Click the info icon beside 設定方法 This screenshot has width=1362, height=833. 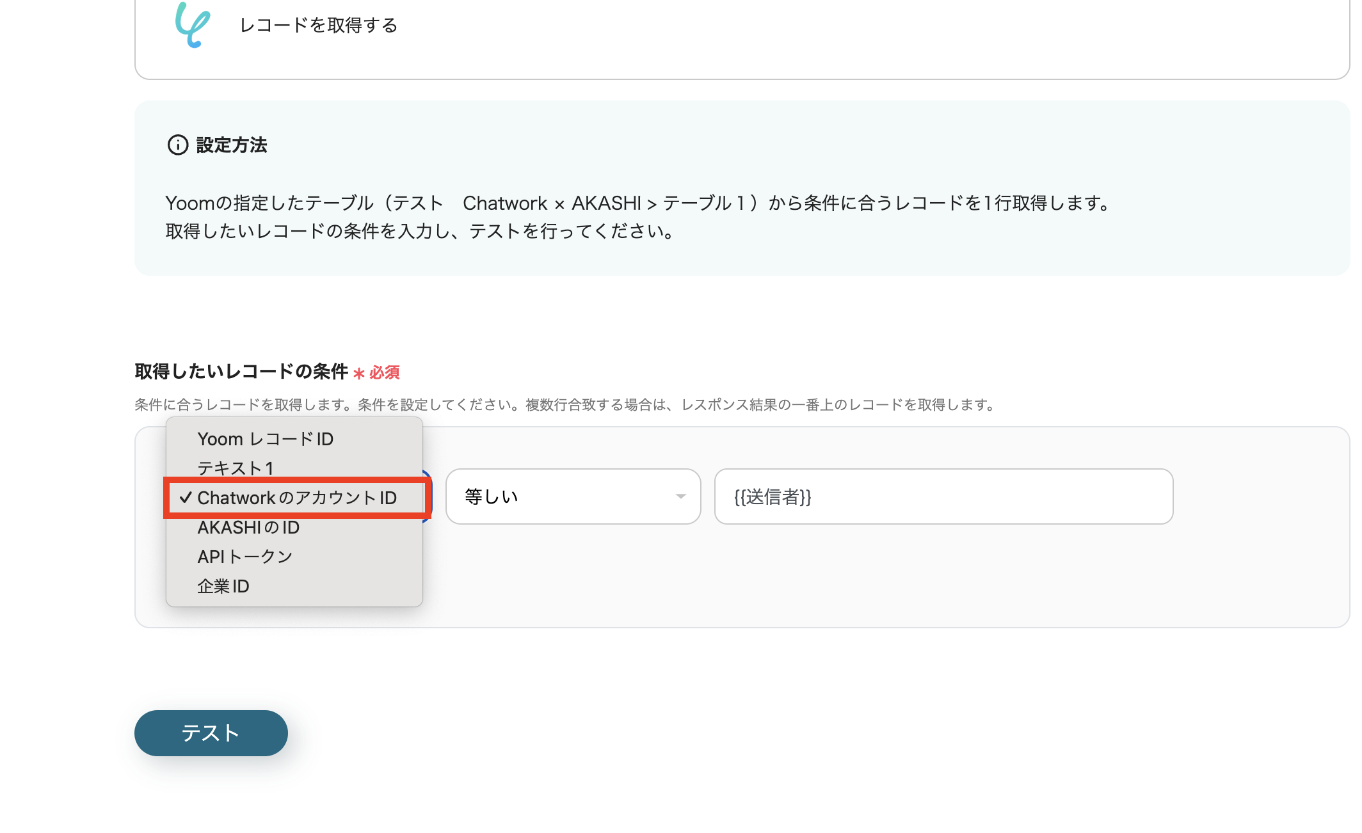click(x=177, y=146)
